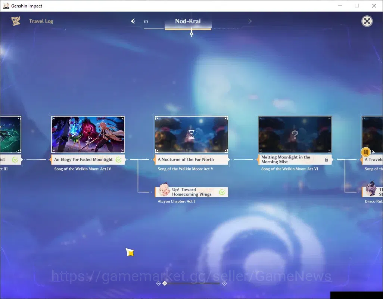Click the Travel Log quill book icon
Viewport: 383px width, 299px height.
pyautogui.click(x=16, y=21)
